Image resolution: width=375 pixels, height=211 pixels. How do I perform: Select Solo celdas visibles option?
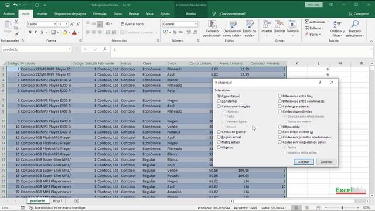(279, 132)
